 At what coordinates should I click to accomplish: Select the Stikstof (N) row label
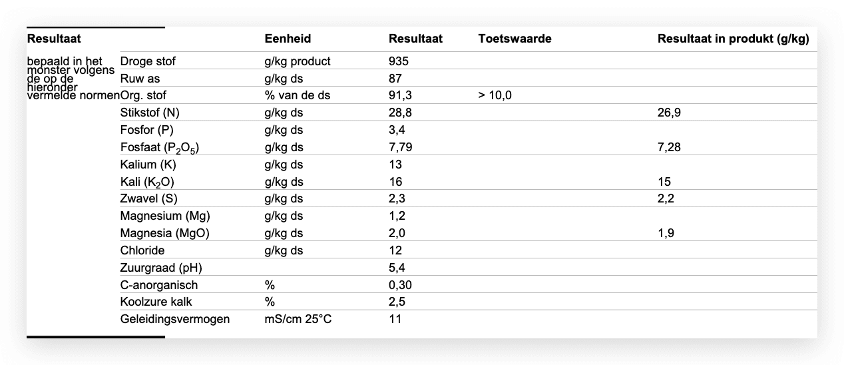click(150, 113)
